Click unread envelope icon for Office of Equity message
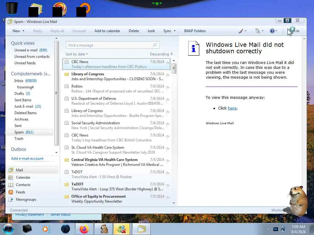 tap(67, 197)
